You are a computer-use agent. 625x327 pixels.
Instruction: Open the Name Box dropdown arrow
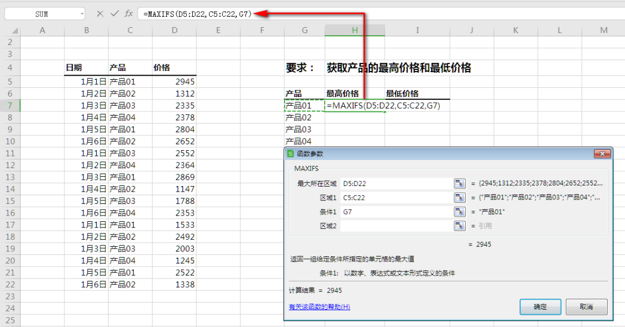[x=82, y=14]
